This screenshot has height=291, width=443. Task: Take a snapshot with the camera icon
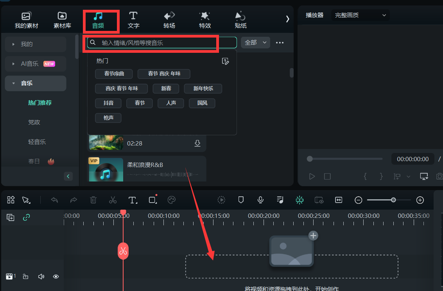point(439,176)
